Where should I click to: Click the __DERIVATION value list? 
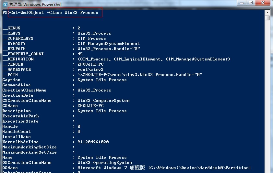click(154, 59)
